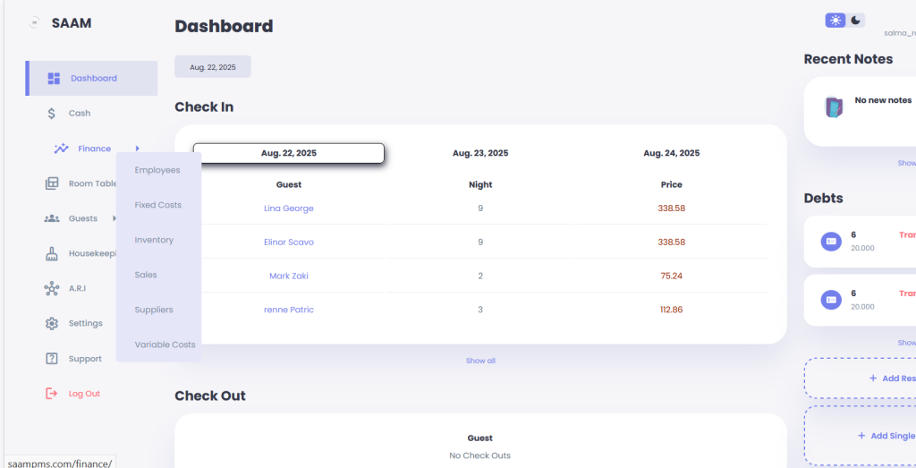
Task: Click the Dashboard grid icon
Action: coord(54,78)
